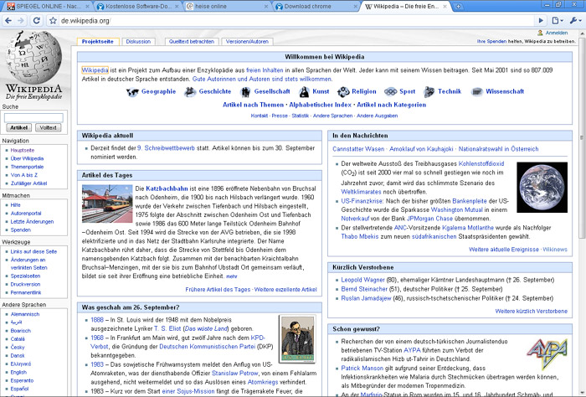
Task: Click the Wikipedia globe logo
Action: coord(33,57)
